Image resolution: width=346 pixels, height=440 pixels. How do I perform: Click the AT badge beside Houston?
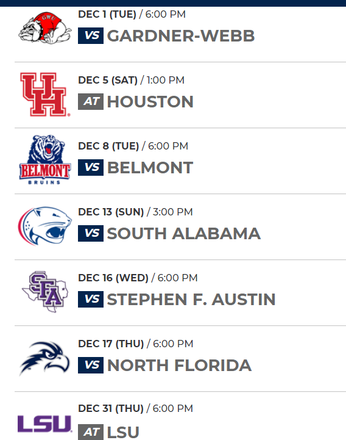pyautogui.click(x=91, y=101)
